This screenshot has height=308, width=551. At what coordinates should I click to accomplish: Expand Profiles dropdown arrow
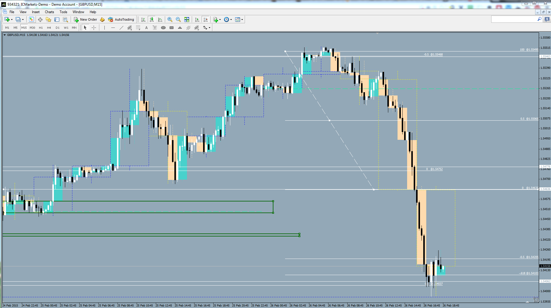[x=23, y=19]
